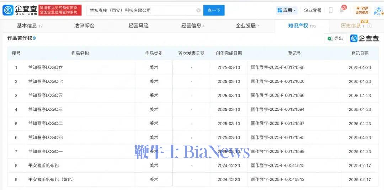Select the 知识产权 tab
This screenshot has width=384, height=190.
click(302, 26)
